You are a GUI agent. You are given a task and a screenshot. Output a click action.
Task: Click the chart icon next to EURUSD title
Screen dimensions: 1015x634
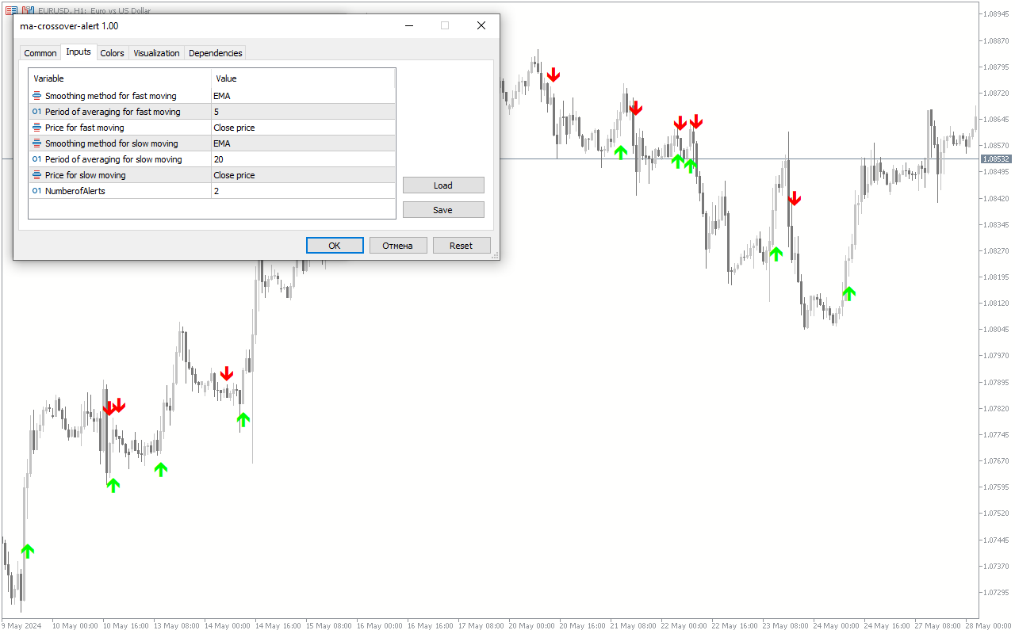click(28, 11)
